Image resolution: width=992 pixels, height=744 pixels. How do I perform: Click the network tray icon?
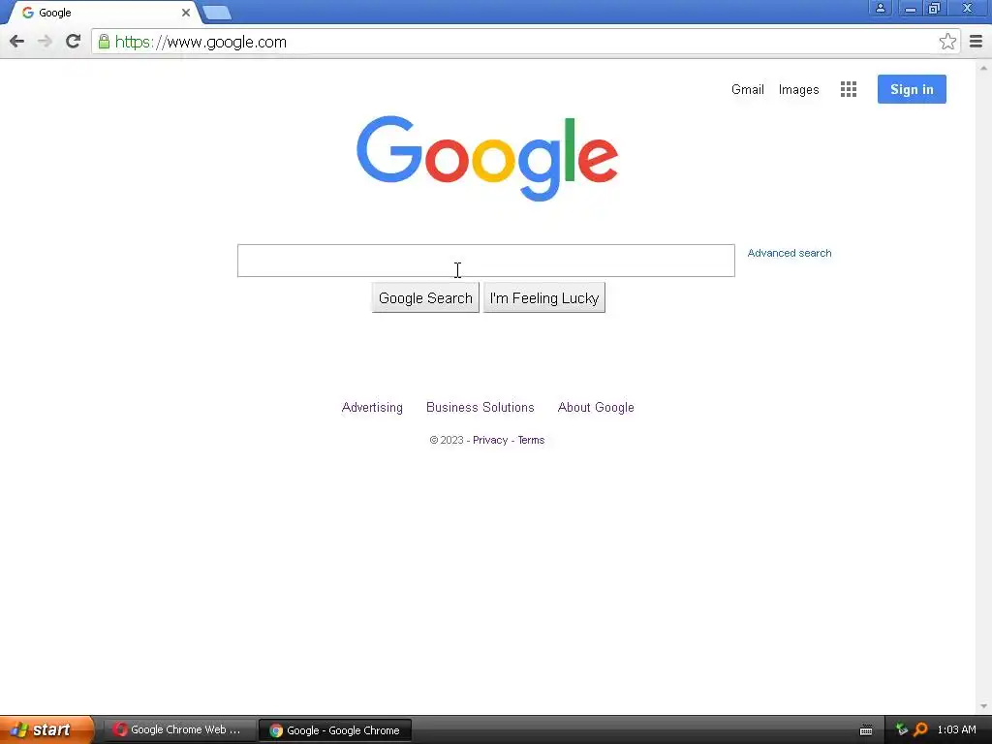click(902, 729)
